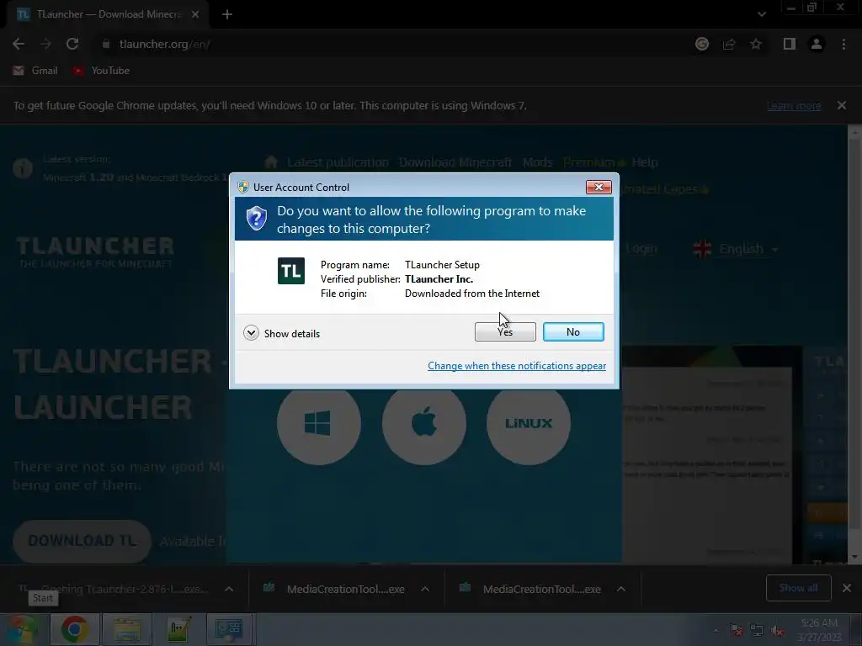Click the Windows download circle icon
The image size is (862, 646).
(319, 423)
